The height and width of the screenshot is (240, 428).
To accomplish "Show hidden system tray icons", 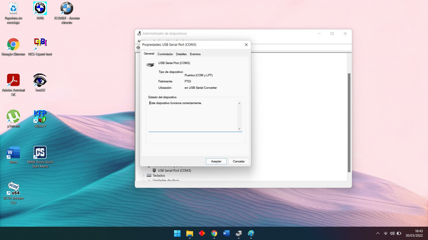I will (378, 233).
